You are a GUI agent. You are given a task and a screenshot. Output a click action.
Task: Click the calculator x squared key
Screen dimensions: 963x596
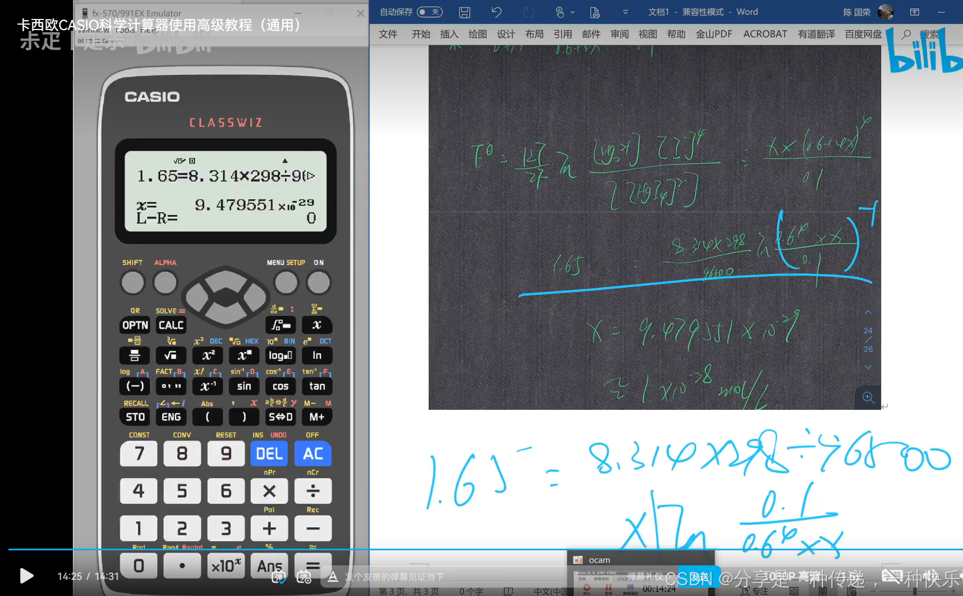pyautogui.click(x=208, y=355)
